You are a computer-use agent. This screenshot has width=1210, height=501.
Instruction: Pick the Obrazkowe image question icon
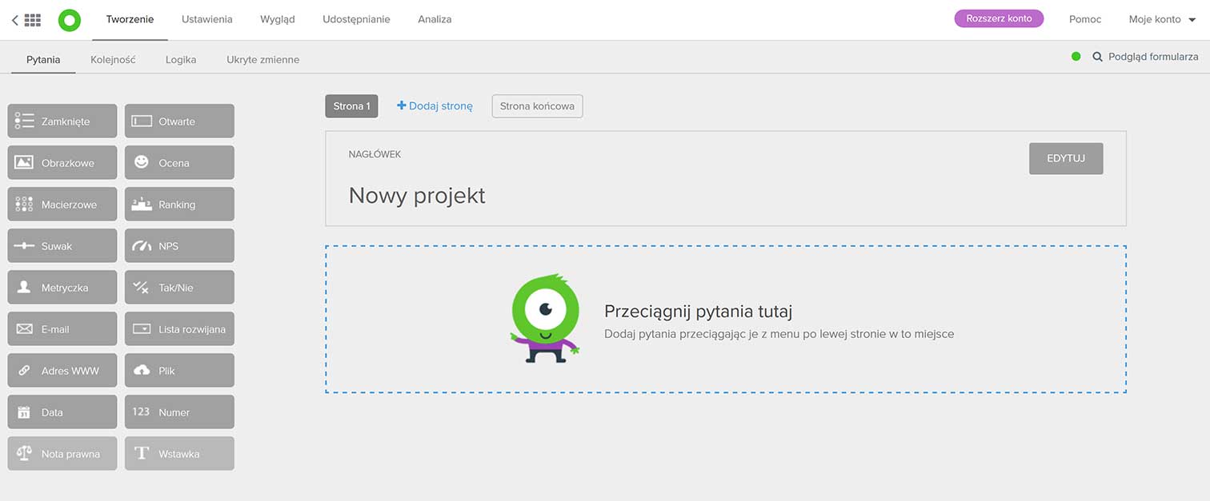(24, 163)
